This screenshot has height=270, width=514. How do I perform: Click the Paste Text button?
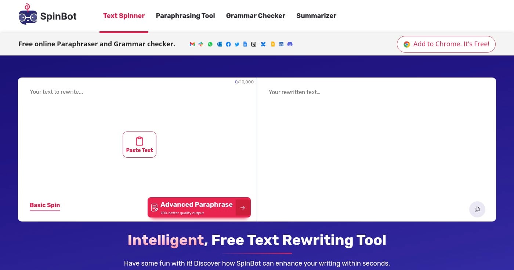[x=140, y=144]
